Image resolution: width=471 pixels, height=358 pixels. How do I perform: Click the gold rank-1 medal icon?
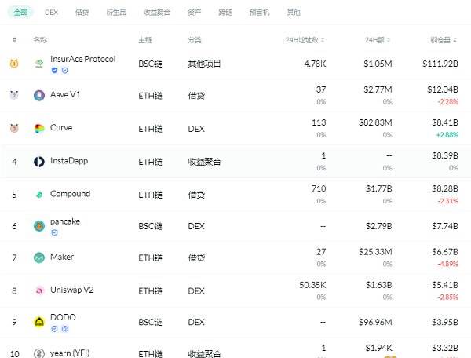pyautogui.click(x=14, y=64)
